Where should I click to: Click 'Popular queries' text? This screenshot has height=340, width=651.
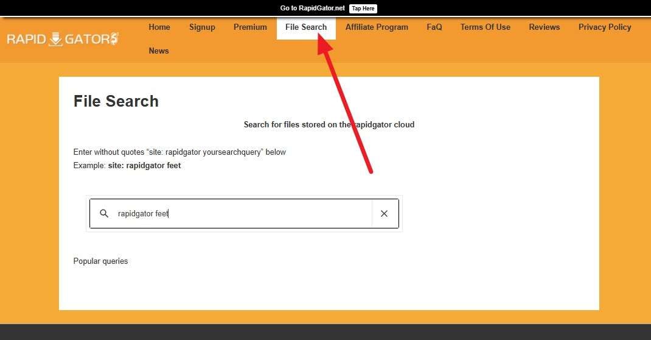[x=100, y=261]
